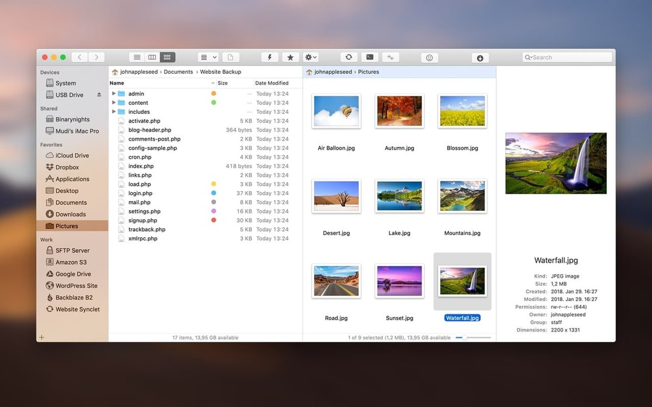Open favorites with the star icon
Viewport: 652px width, 407px height.
click(290, 58)
